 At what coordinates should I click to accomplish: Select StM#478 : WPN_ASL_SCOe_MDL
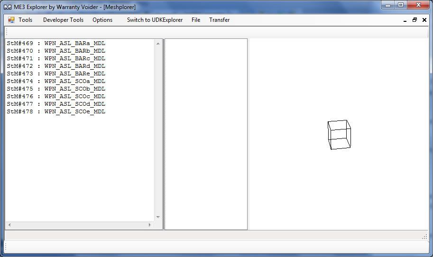[56, 111]
